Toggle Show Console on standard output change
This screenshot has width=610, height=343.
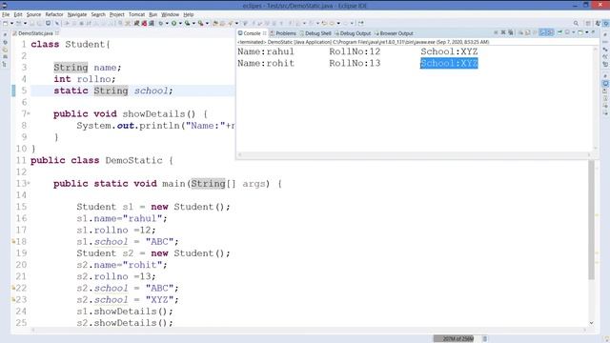pos(542,32)
